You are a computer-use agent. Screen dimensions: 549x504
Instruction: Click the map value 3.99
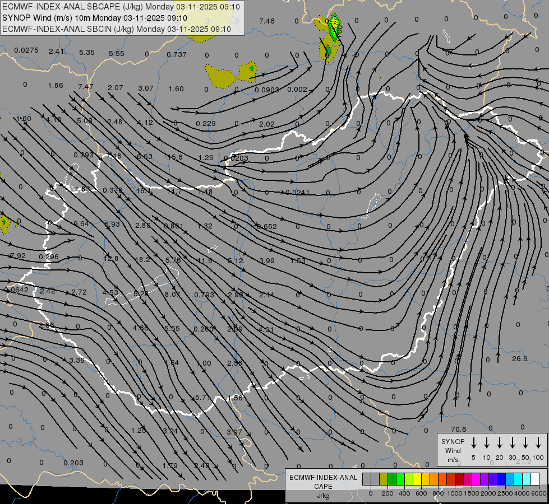pyautogui.click(x=267, y=260)
